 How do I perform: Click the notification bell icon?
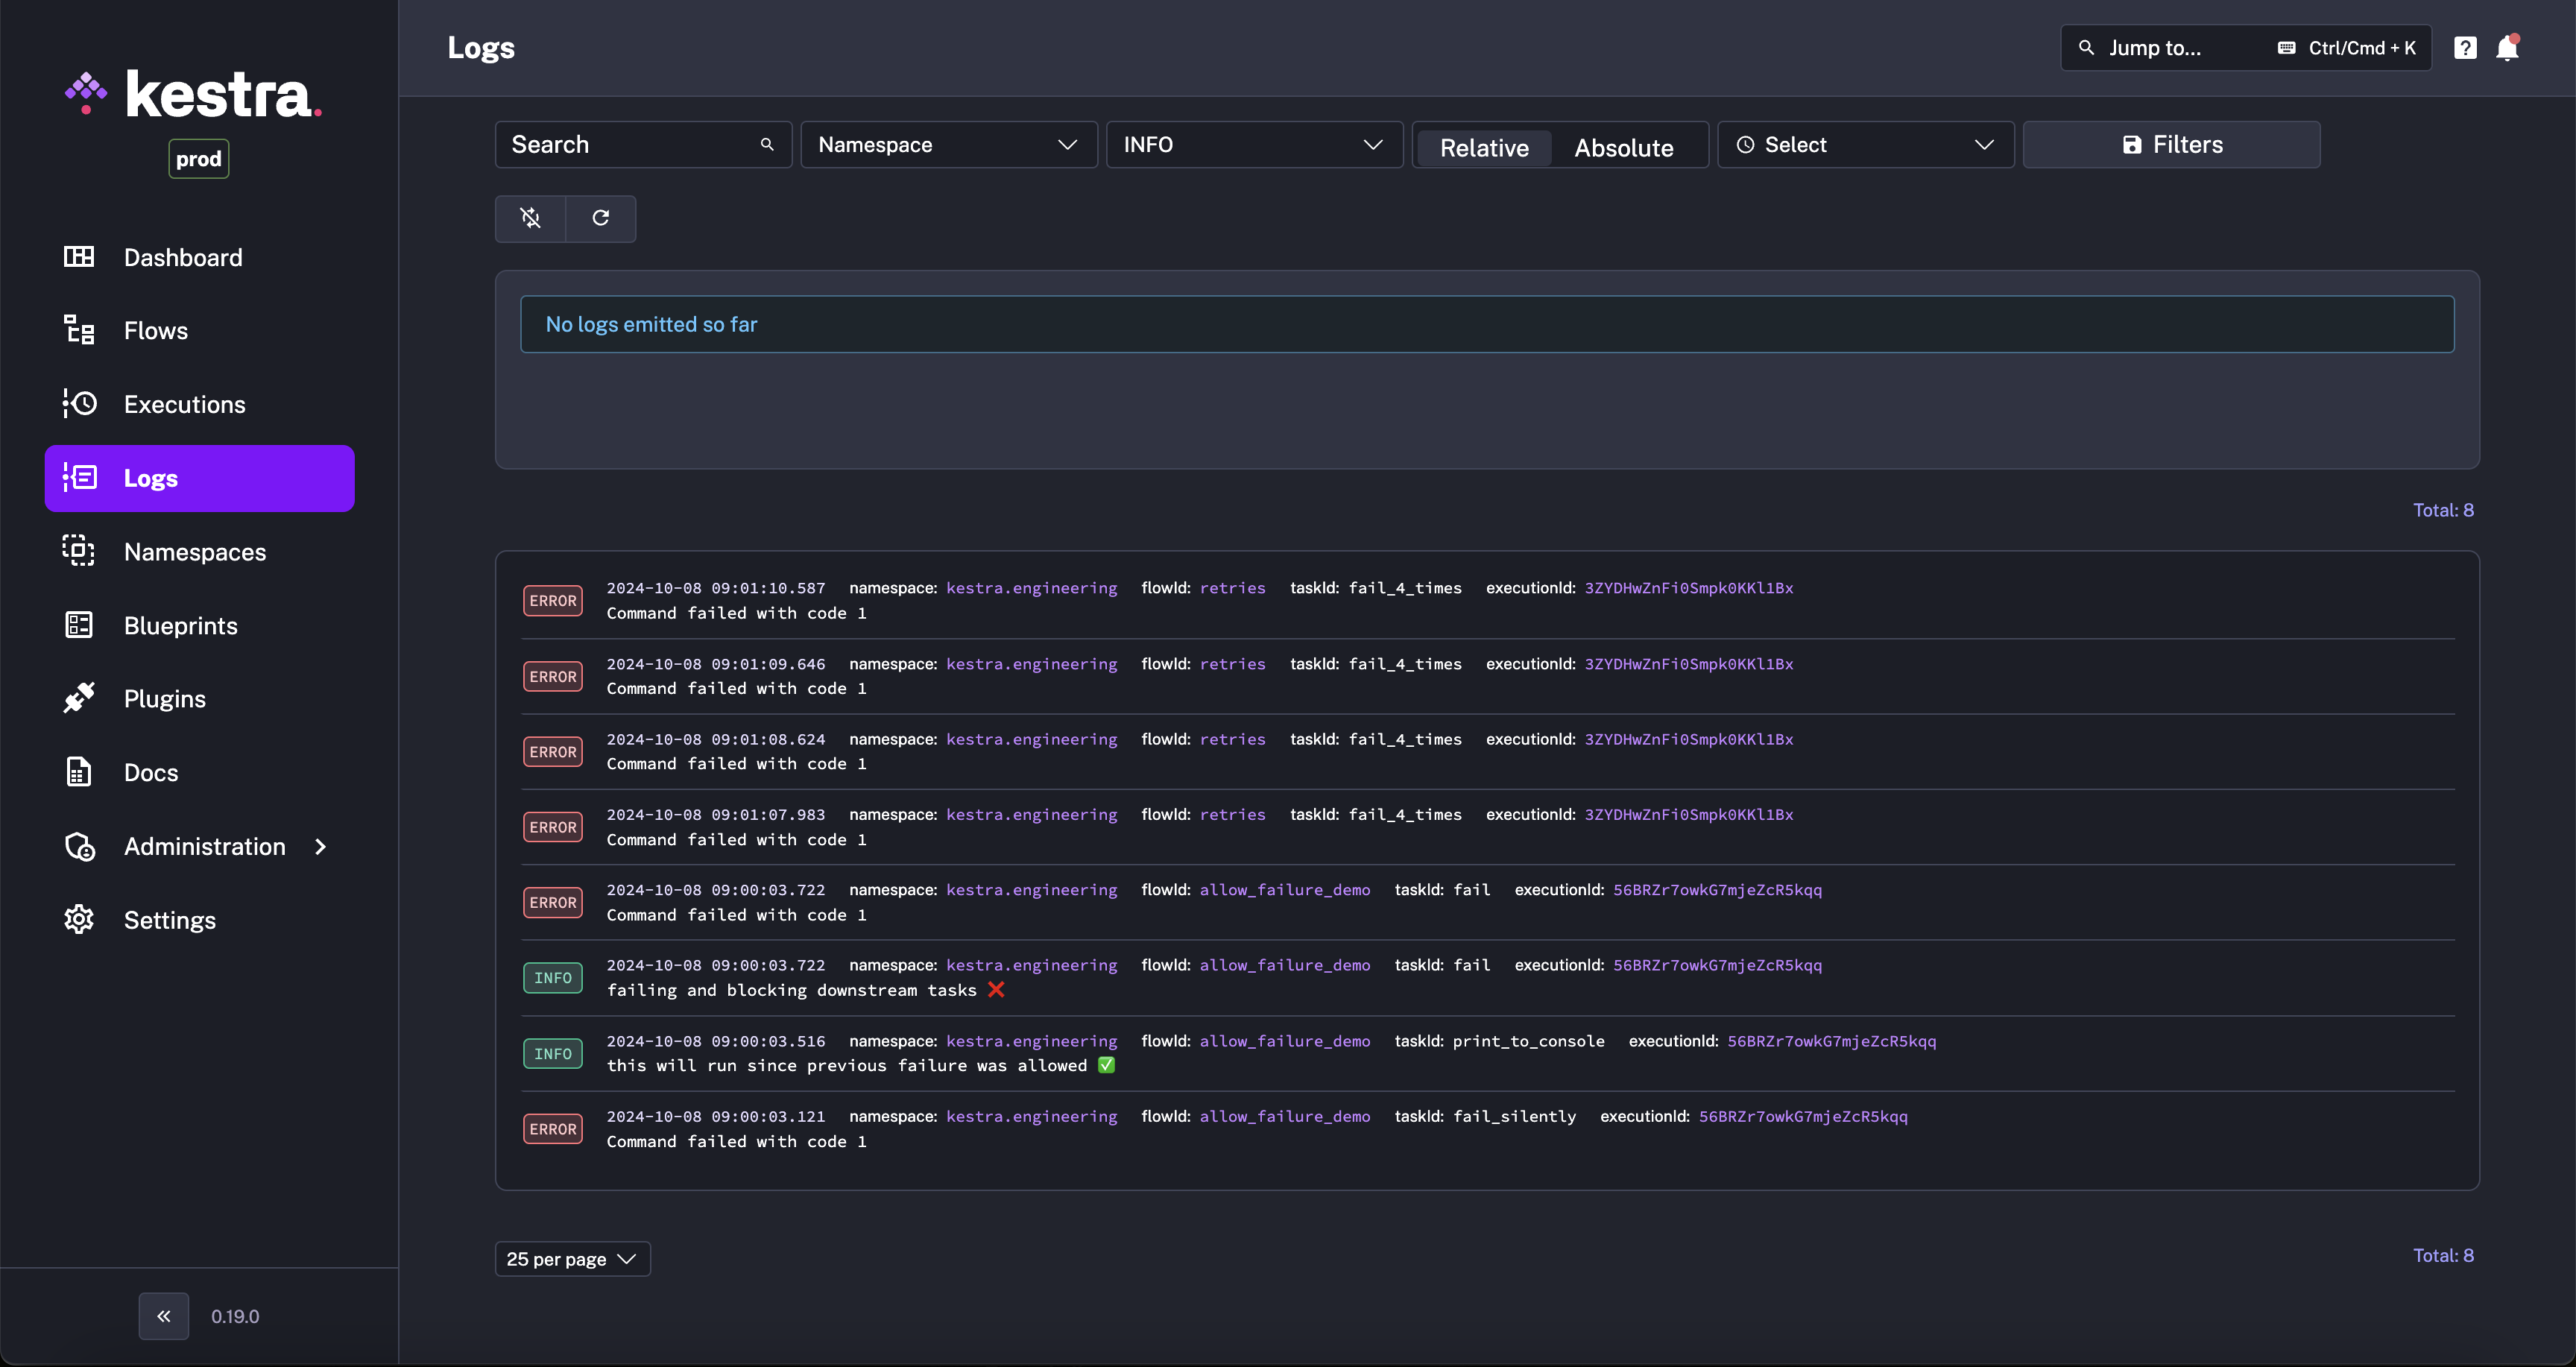(2507, 48)
